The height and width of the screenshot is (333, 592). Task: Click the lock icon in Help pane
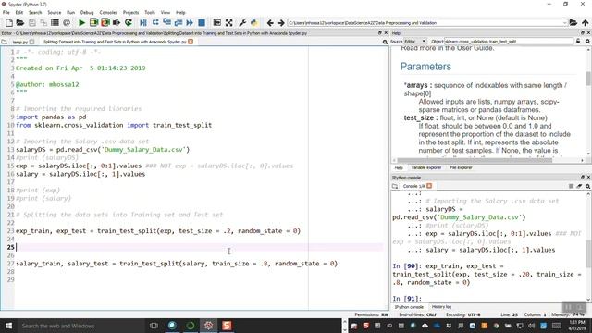(x=578, y=41)
